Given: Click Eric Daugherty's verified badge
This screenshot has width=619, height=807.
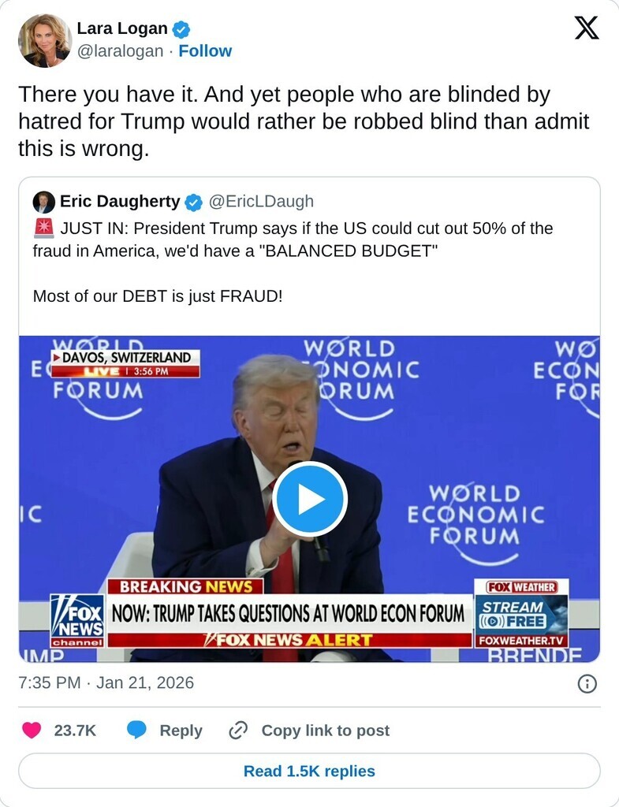Looking at the screenshot, I should point(193,203).
